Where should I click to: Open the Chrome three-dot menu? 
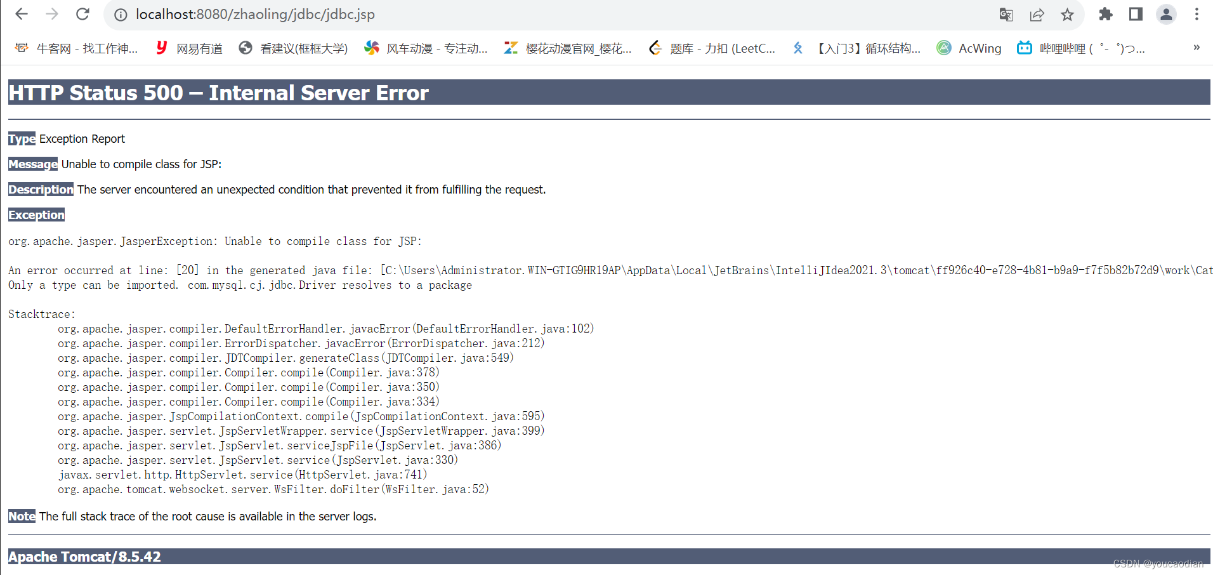[1197, 14]
